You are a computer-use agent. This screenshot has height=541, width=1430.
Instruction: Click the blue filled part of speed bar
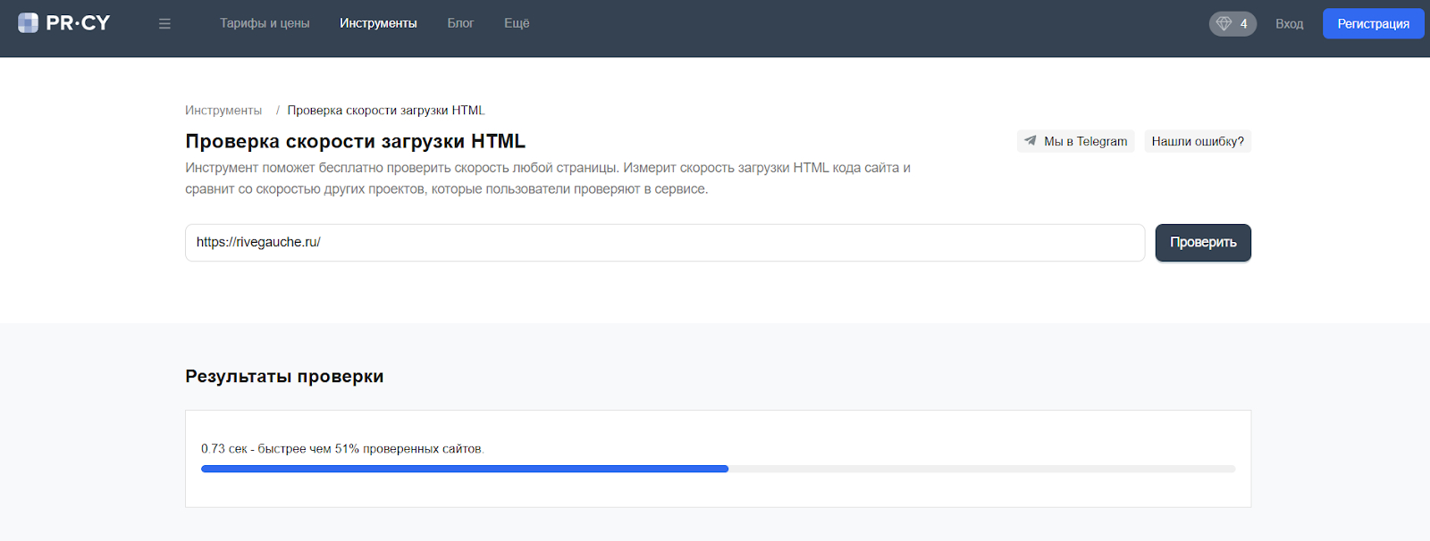[465, 469]
